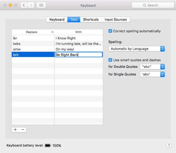Minimize the Keyboard window (yellow button)
The height and width of the screenshot is (153, 176).
click(11, 5)
